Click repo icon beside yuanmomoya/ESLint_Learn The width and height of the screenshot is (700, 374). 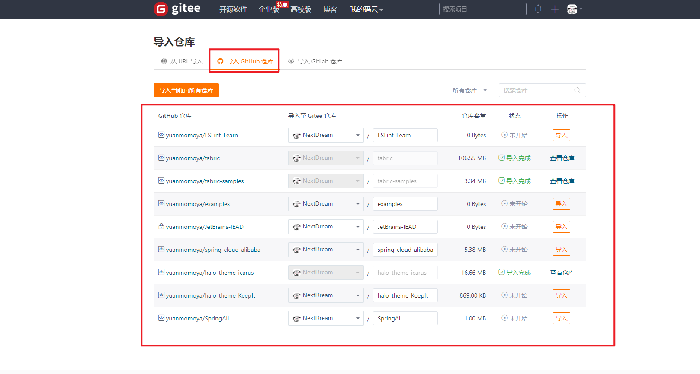click(161, 135)
